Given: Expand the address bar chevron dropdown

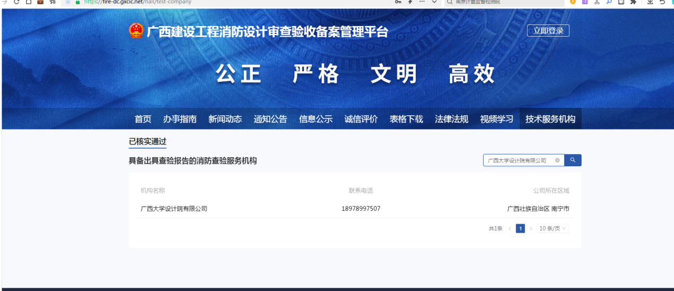Looking at the screenshot, I should (x=434, y=2).
